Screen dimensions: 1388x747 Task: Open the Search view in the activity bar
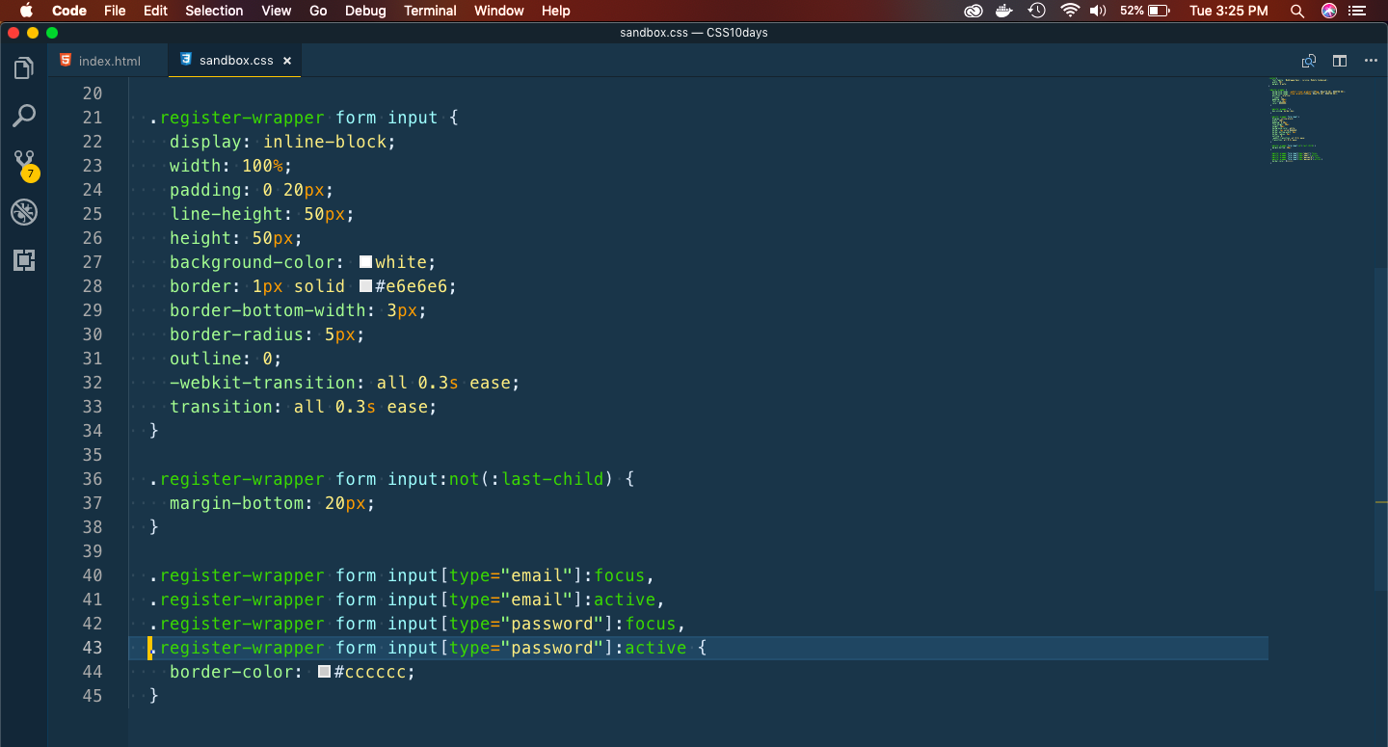click(x=24, y=116)
